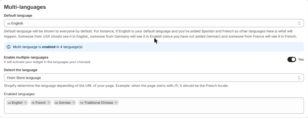Click the Multi-languages heading
Viewport: 308px width, 118px height.
click(x=25, y=7)
